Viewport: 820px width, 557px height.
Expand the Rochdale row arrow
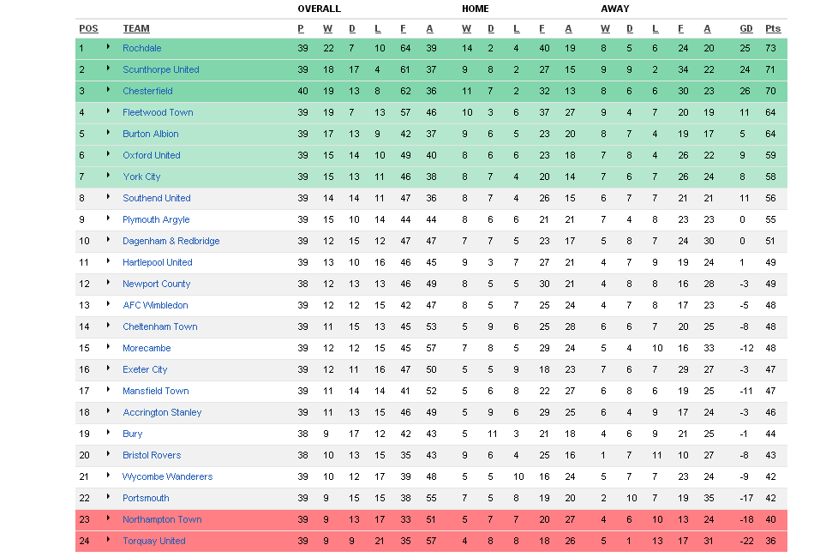pos(108,47)
